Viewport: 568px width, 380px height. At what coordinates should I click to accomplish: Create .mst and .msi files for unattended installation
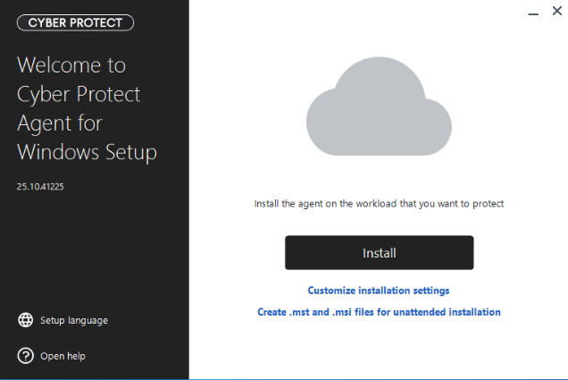[x=379, y=312]
